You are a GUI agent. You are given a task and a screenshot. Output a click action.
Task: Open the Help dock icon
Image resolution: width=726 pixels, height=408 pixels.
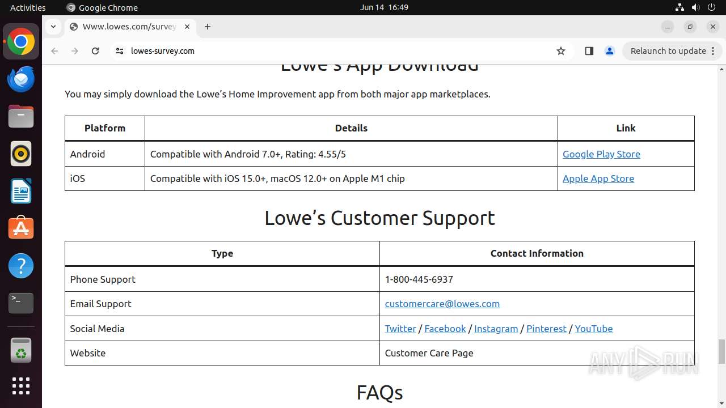point(21,266)
